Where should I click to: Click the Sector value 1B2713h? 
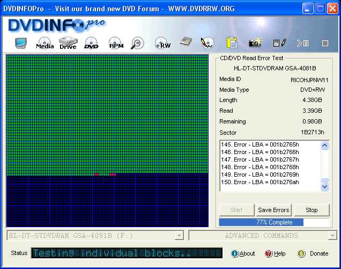coord(312,132)
